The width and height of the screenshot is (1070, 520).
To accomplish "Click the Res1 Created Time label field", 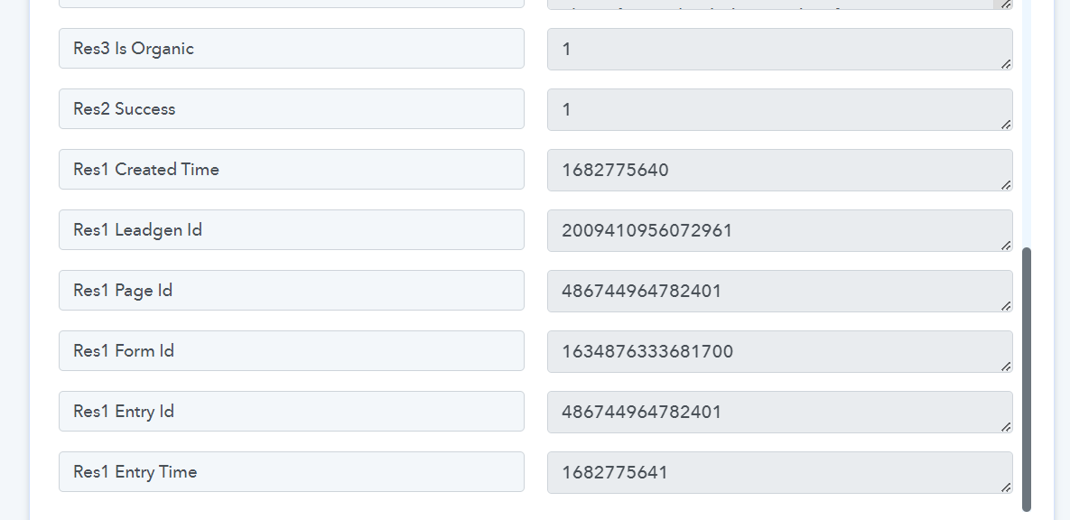I will pos(292,169).
